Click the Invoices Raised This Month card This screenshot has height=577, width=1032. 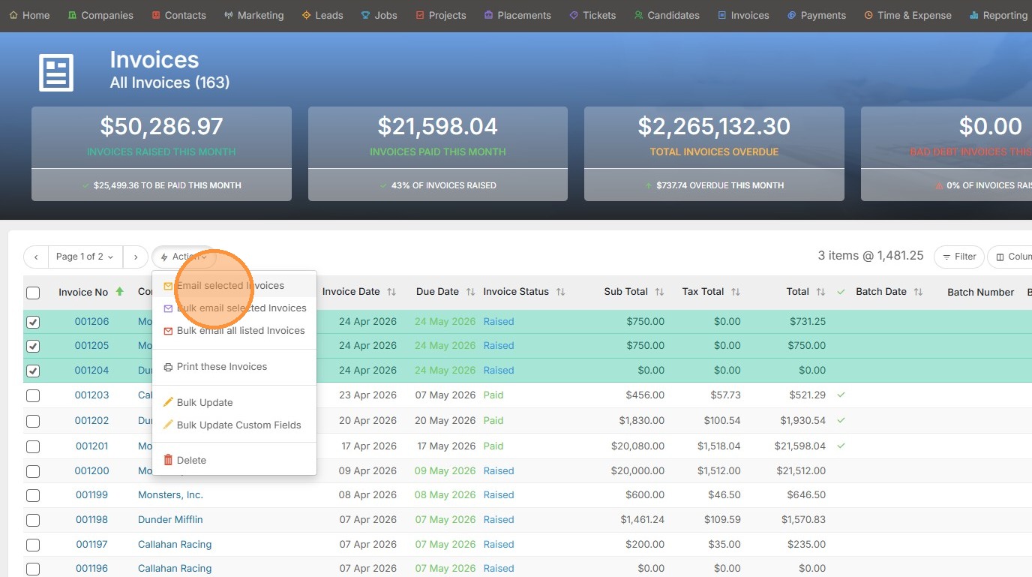161,154
